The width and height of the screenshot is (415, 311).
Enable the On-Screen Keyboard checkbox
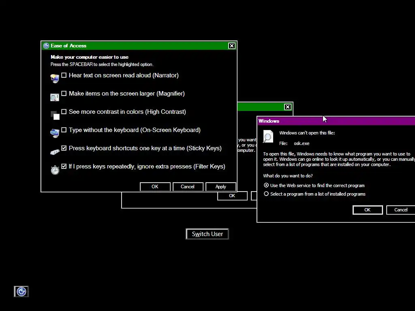tap(64, 130)
